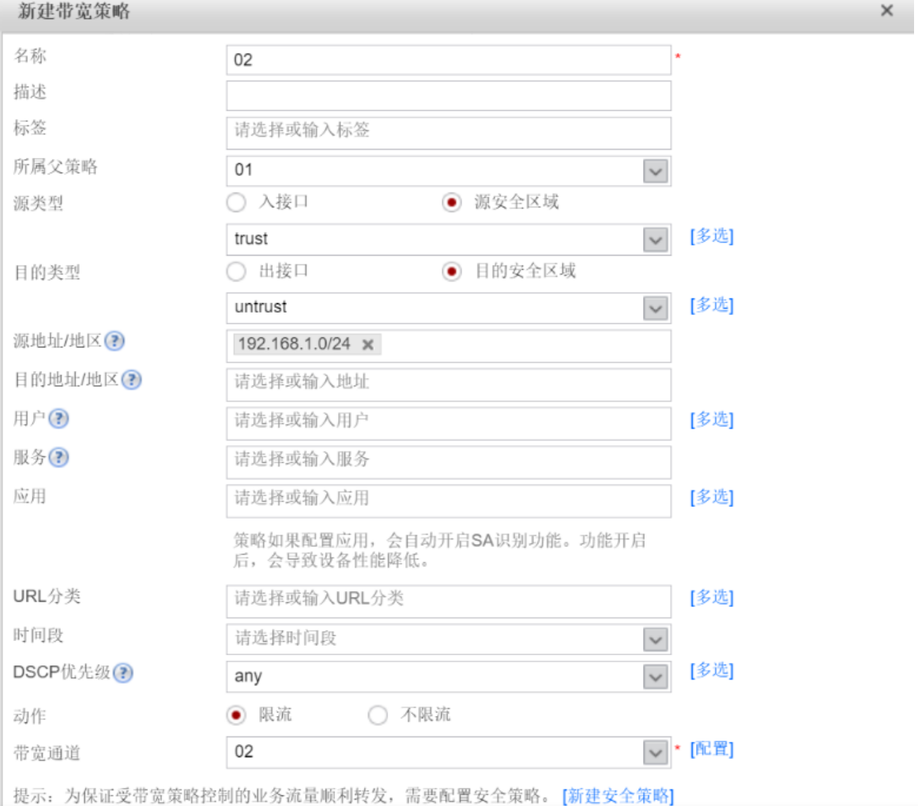Click 多选 link beside 应用 field

(x=711, y=497)
